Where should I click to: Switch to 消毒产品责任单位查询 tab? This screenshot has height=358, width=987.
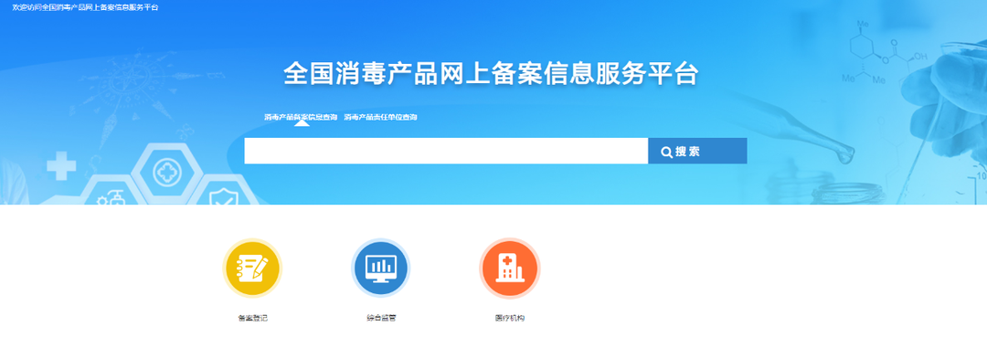(x=380, y=117)
